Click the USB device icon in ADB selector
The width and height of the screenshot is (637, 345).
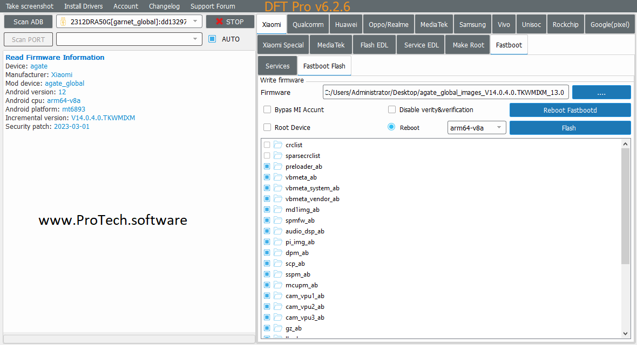coord(63,22)
